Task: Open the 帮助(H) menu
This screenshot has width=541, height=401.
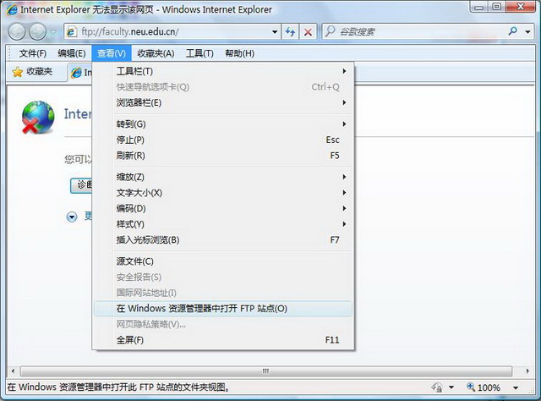Action: (240, 53)
